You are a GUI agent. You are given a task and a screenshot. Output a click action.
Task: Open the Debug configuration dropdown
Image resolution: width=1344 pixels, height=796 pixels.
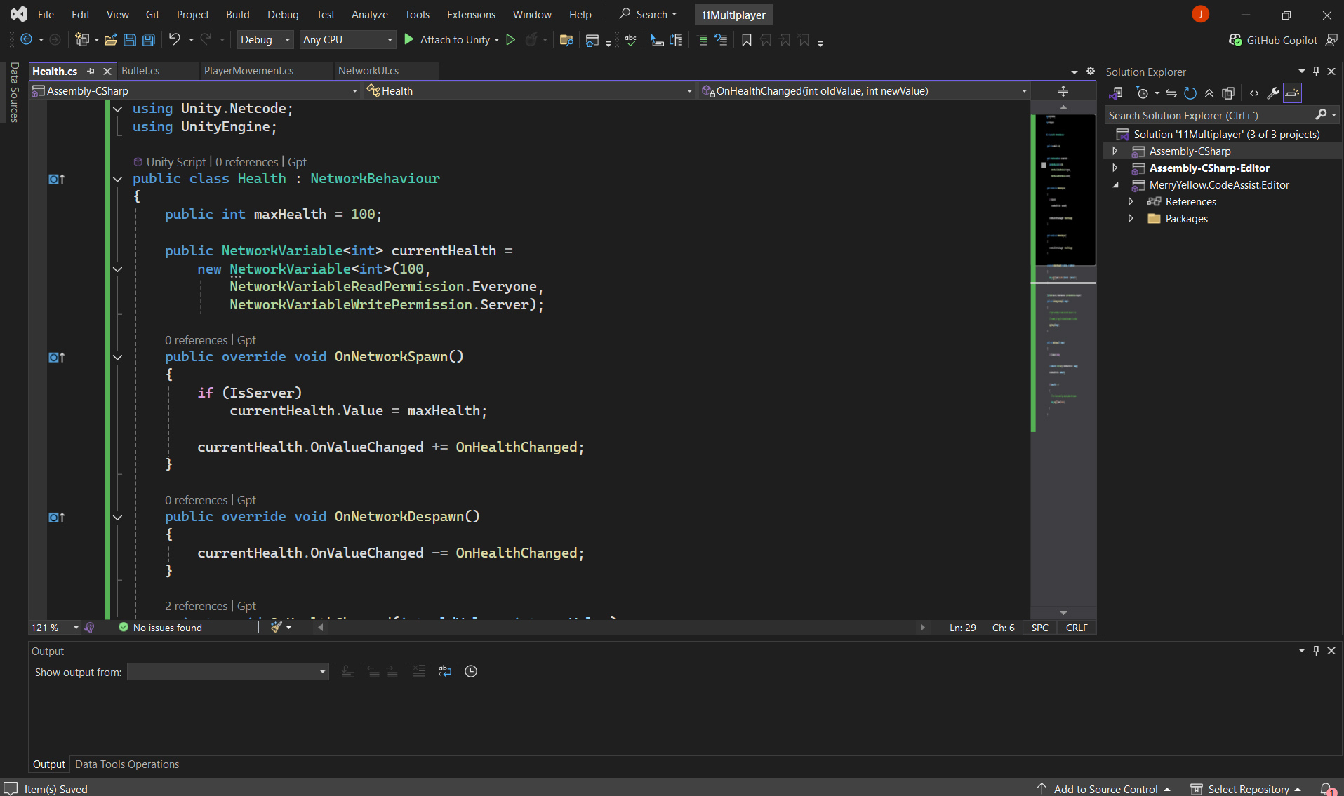265,40
